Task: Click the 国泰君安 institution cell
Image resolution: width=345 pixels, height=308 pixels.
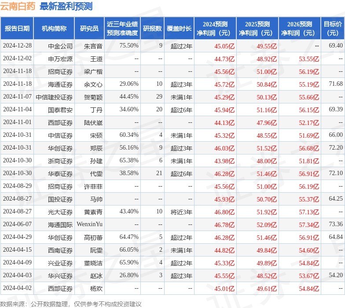Action: tap(60, 109)
